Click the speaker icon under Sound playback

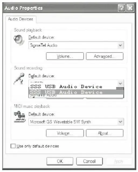(19, 40)
